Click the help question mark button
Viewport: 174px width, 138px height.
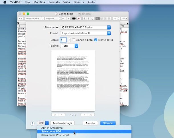[x=32, y=123]
